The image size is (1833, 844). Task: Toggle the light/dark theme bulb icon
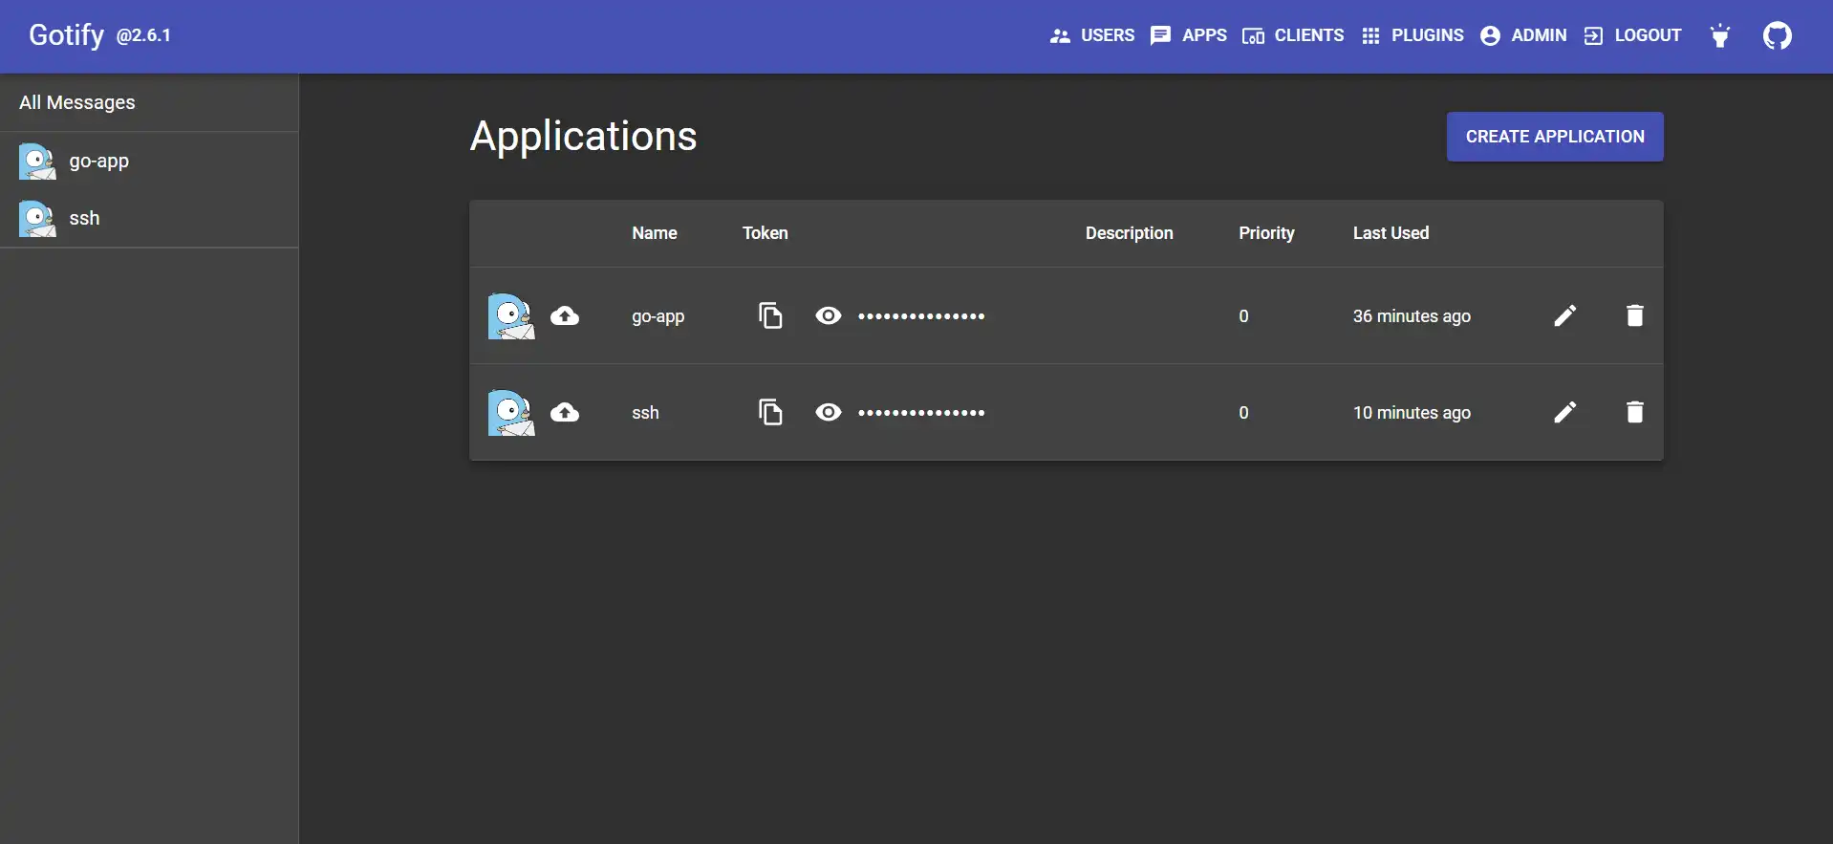tap(1720, 35)
